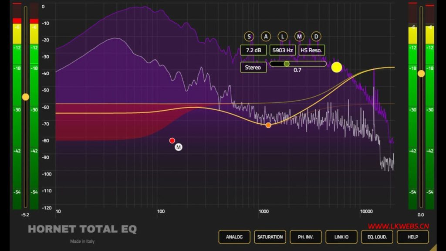Click the 7.2 dB gain field
Screen dimensions: 446x251
click(x=253, y=50)
